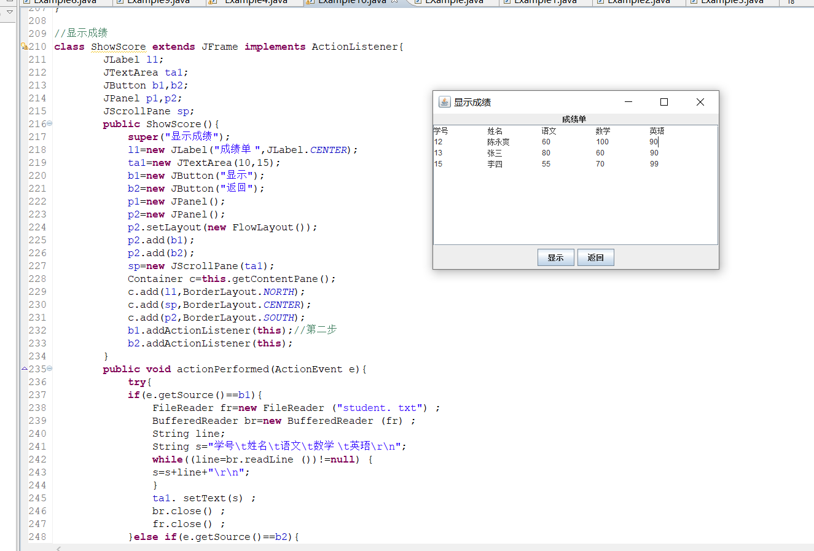Open the view menu triangle in left margin
Screen dimensions: 814x551
point(10,12)
